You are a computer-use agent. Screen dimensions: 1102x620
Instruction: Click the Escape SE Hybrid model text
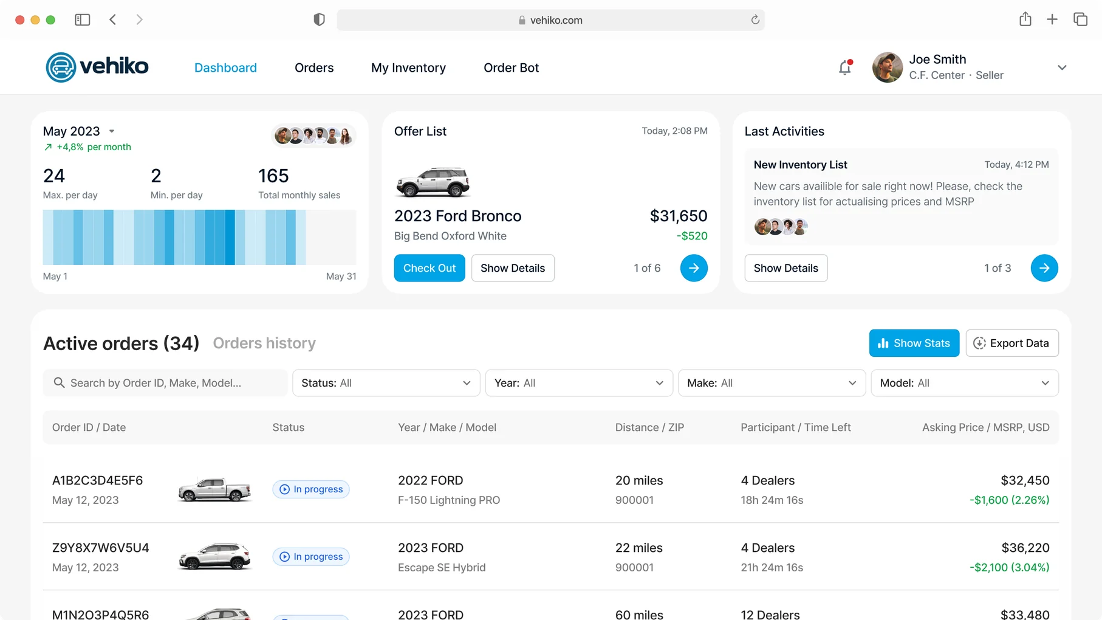coord(442,568)
